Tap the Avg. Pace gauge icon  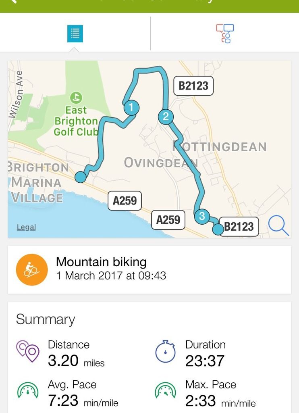[28, 390]
